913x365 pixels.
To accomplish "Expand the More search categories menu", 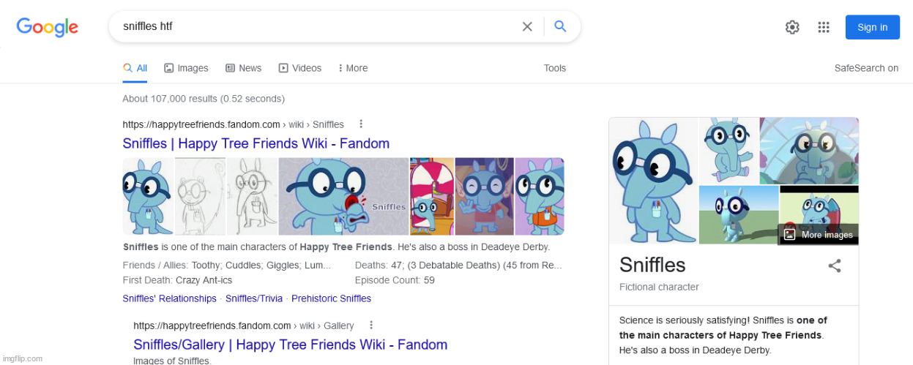I will [x=353, y=68].
